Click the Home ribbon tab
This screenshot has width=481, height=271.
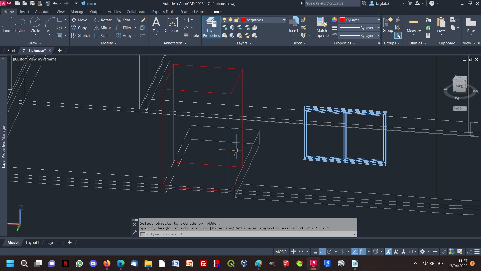click(8, 12)
